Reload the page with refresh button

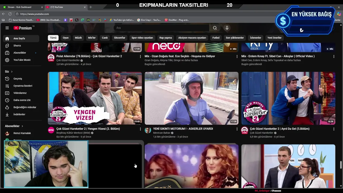pos(10,14)
